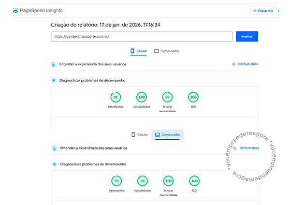
Task: Click lower 'Diagnosticar problemas de desempenho' heading
Action: point(93,164)
